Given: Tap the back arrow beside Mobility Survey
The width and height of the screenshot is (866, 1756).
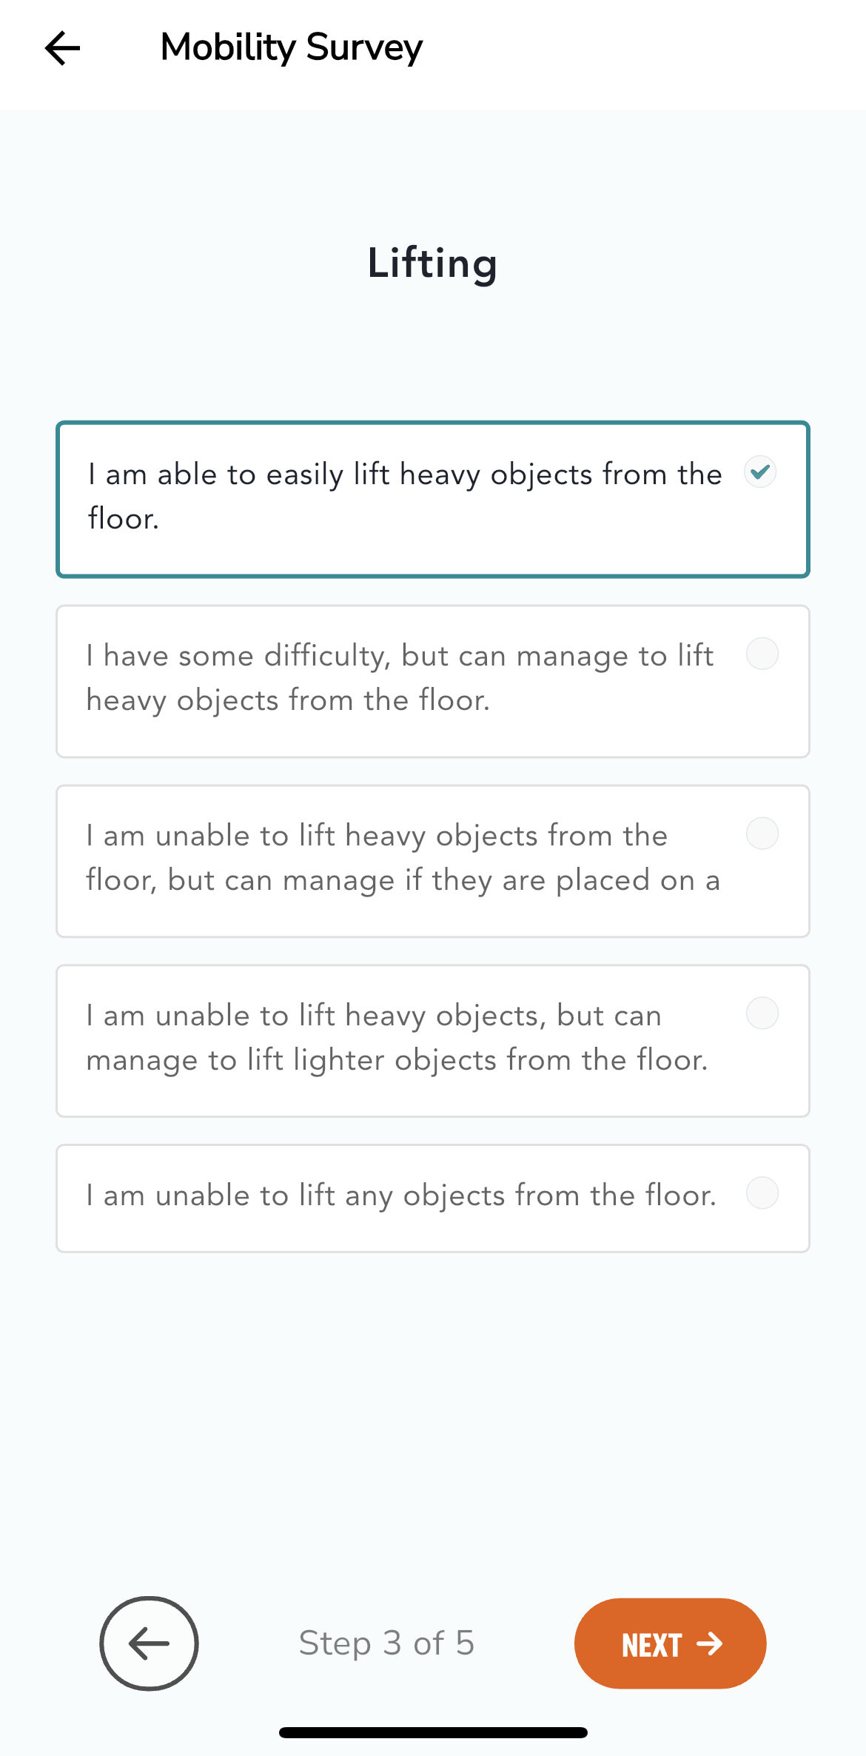Looking at the screenshot, I should (x=63, y=49).
